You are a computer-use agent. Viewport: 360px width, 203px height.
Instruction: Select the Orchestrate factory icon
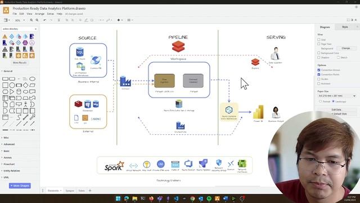[180, 126]
